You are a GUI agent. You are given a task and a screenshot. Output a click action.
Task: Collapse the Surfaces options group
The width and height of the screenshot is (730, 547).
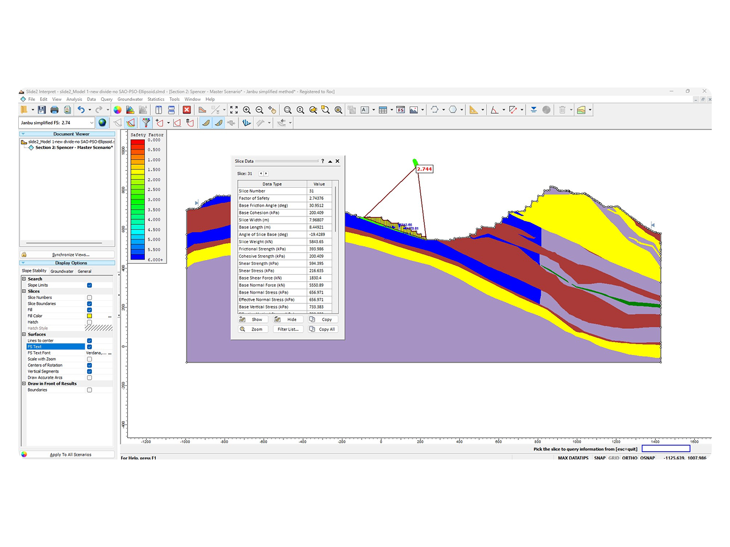[x=24, y=334]
